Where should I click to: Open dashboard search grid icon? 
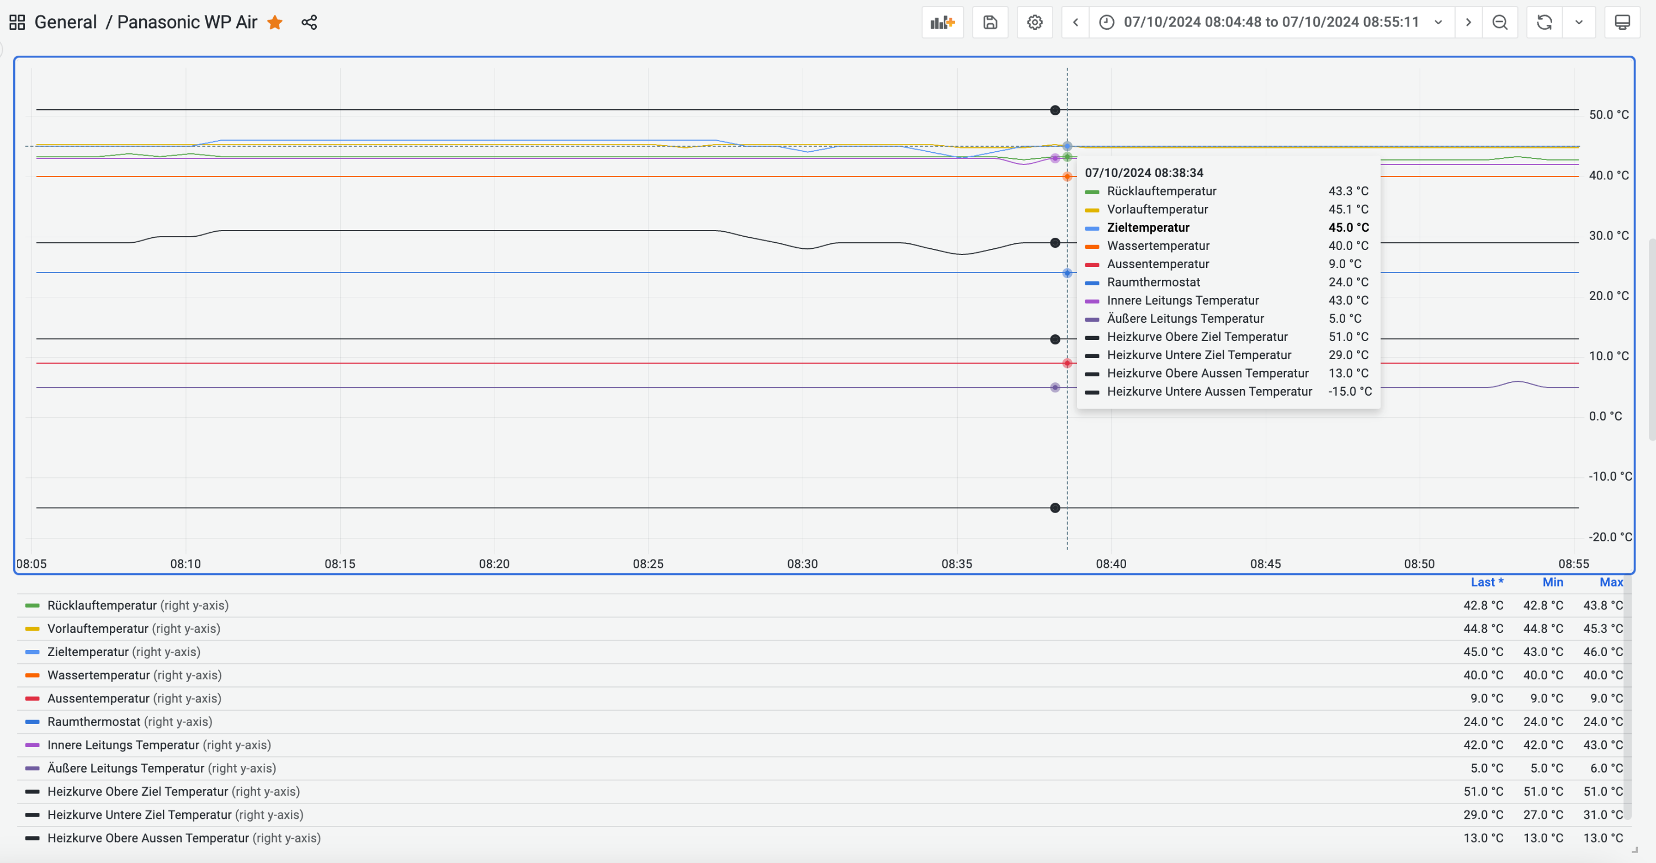[17, 23]
